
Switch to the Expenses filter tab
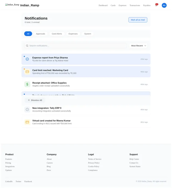coord(73,34)
